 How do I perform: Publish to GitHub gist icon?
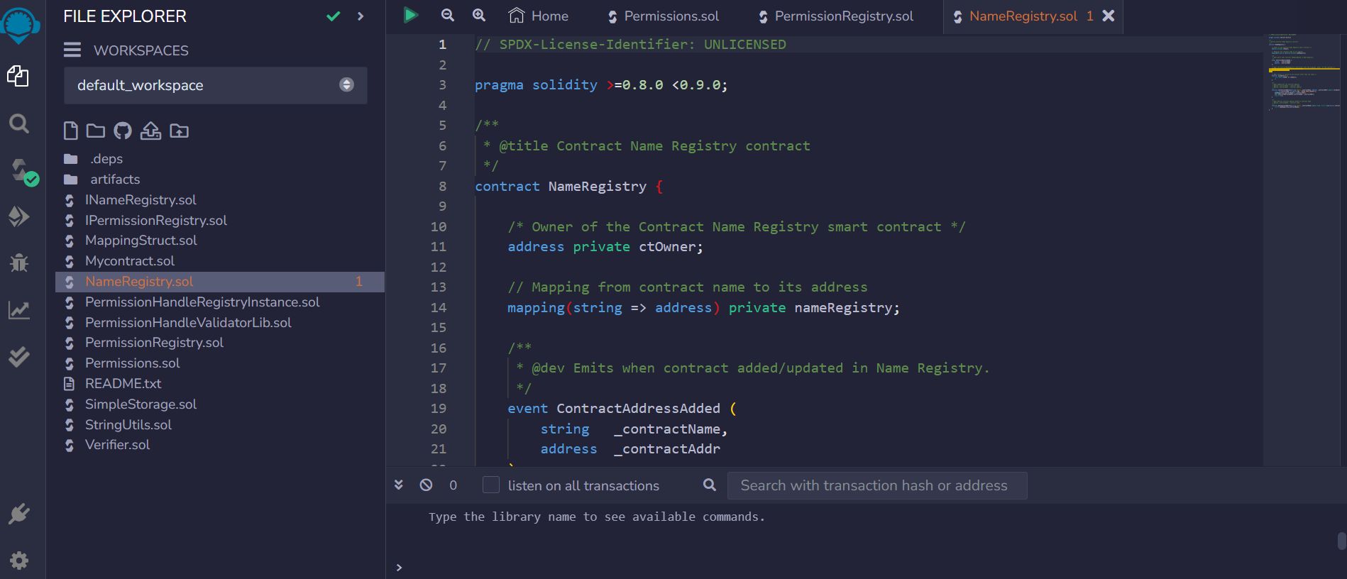pos(123,131)
